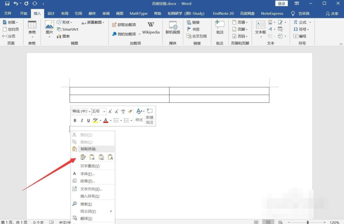Paste as picture from paste options
Viewport: 344px width, 224px height.
coord(101,157)
